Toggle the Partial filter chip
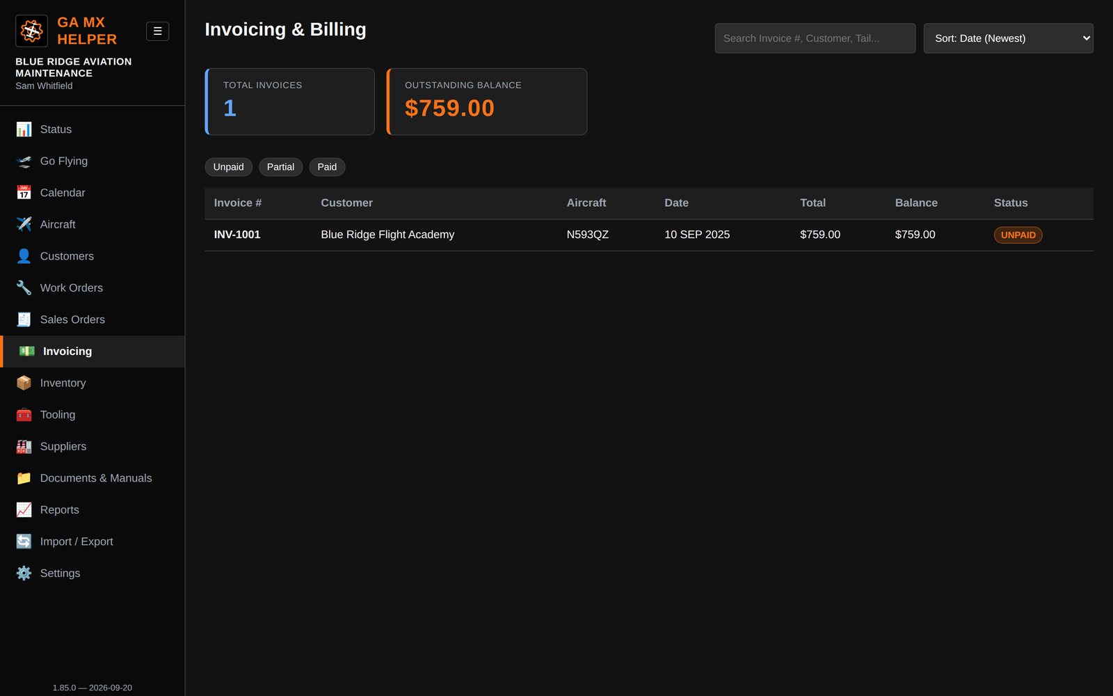The width and height of the screenshot is (1113, 696). 280,167
